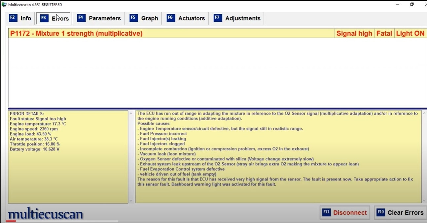Click the up arrow of description panel scrollbar

(424, 113)
